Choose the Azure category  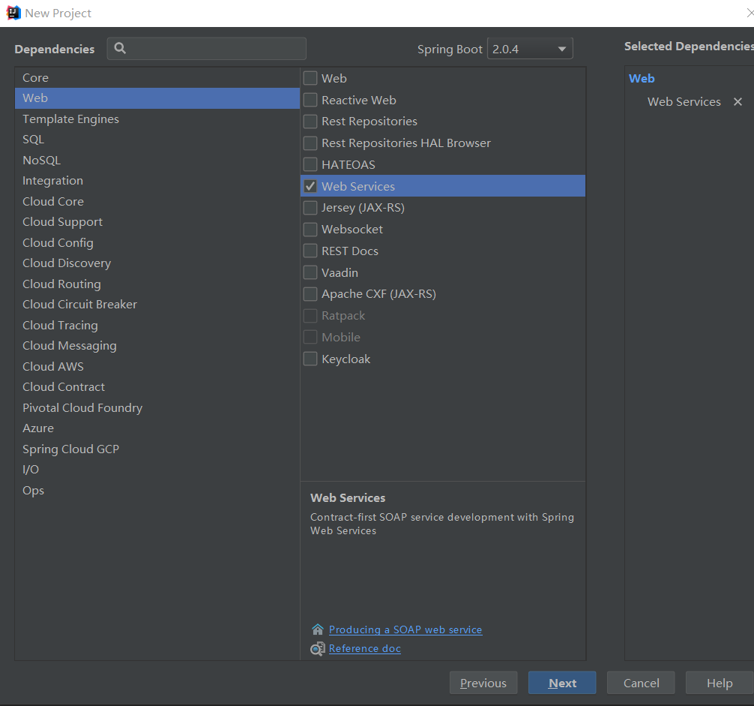click(157, 428)
